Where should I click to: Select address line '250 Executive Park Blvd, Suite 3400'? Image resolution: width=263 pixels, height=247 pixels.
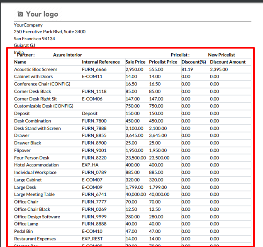50,32
